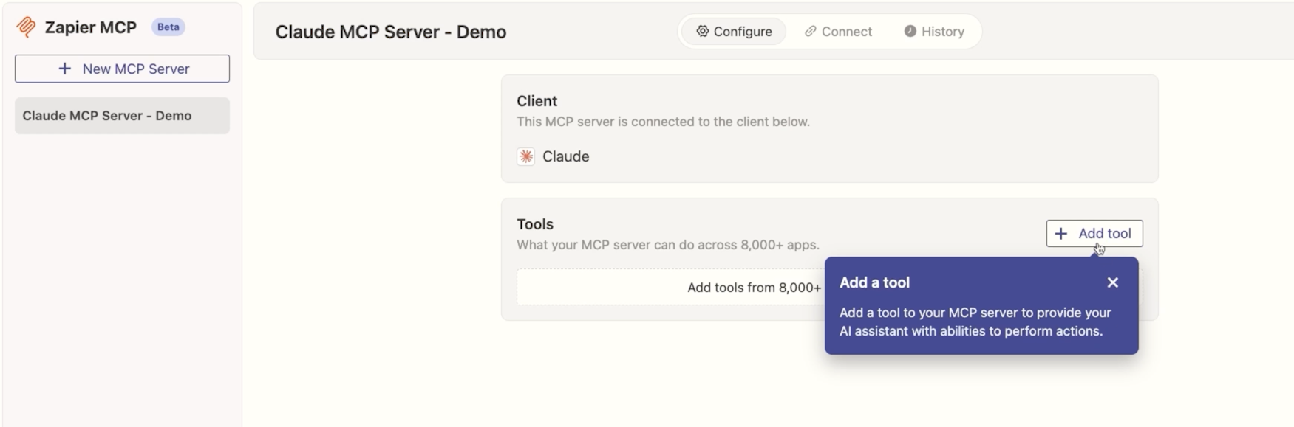The width and height of the screenshot is (1294, 427).
Task: Click the Claude label in Client section
Action: pyautogui.click(x=565, y=156)
